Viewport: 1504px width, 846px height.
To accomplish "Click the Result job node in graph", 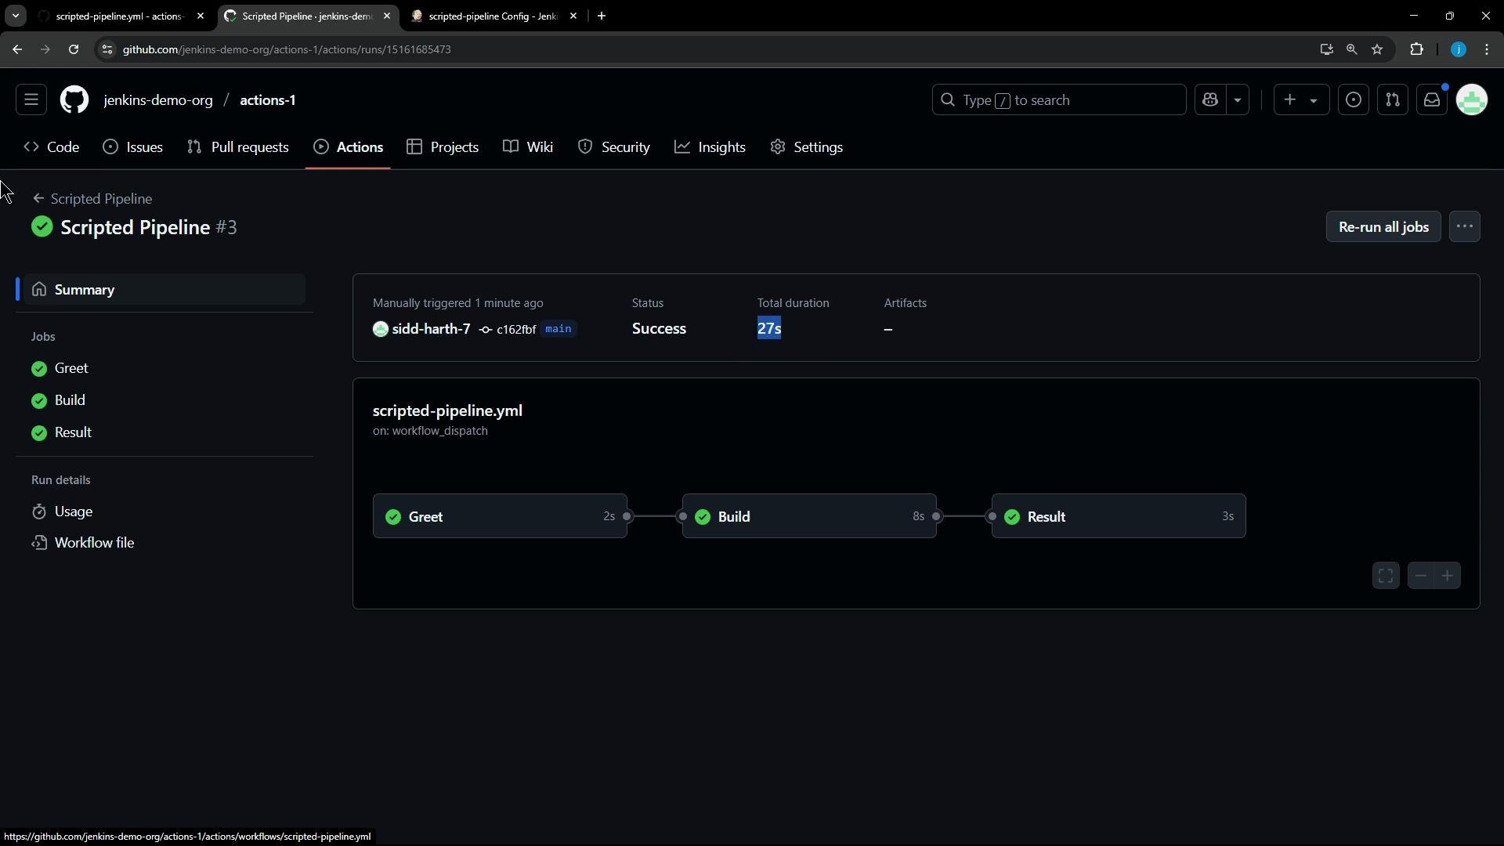I will pos(1119,516).
